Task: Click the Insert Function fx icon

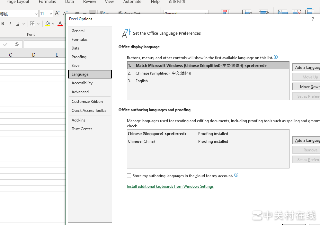Action: point(17,44)
